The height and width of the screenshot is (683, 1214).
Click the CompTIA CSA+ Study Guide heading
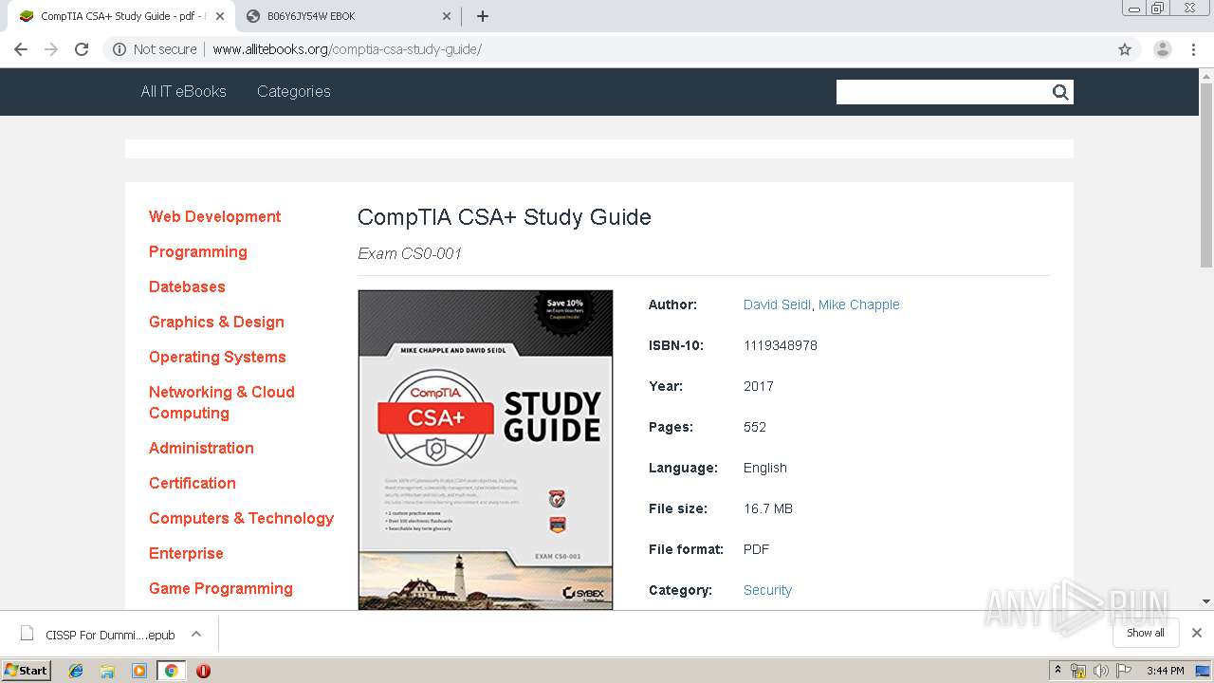505,217
